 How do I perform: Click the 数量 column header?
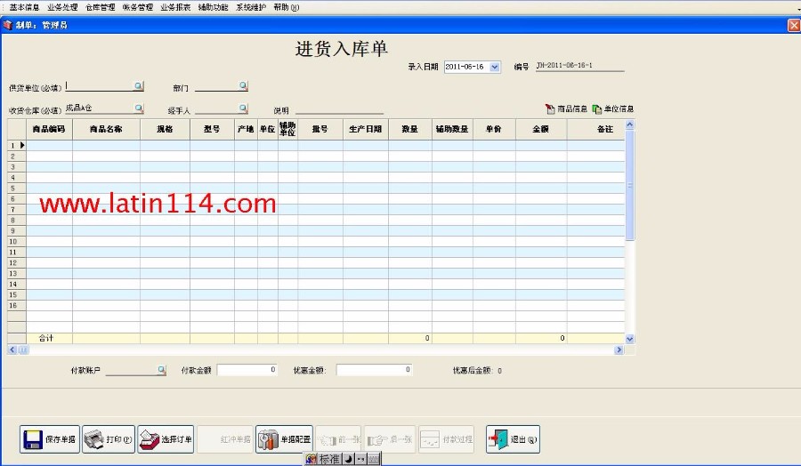410,129
